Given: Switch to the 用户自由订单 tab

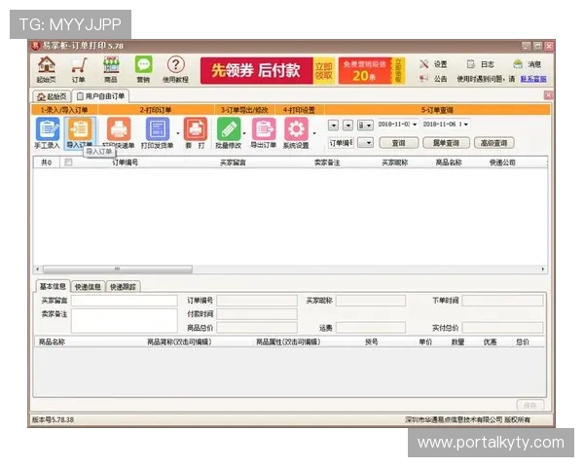Looking at the screenshot, I should (x=100, y=96).
